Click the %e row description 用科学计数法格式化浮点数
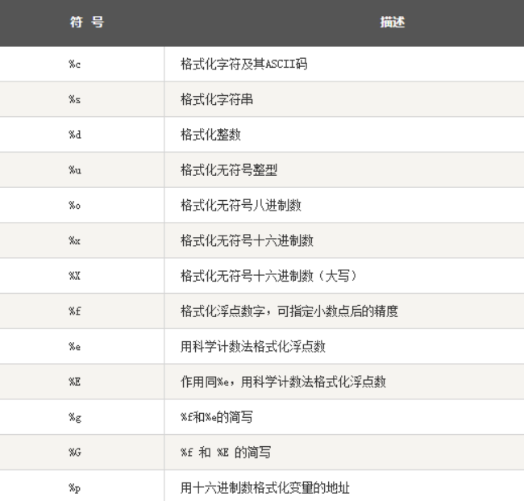 pyautogui.click(x=253, y=346)
